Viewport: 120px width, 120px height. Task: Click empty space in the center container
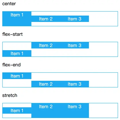103,19
